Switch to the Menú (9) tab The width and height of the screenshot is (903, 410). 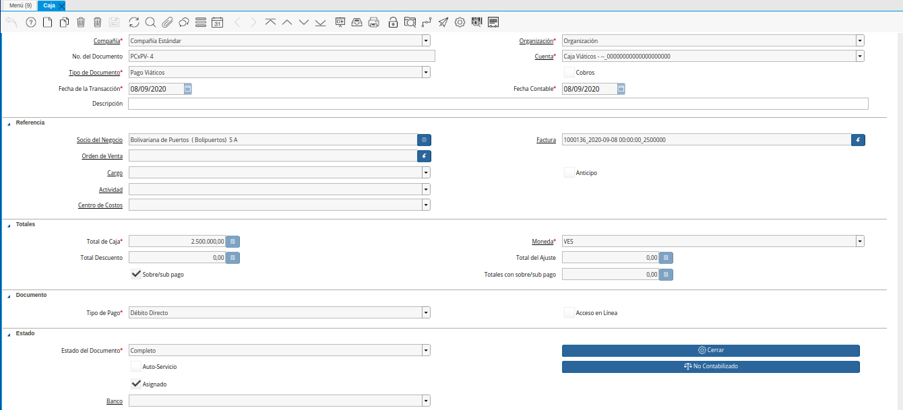click(20, 5)
